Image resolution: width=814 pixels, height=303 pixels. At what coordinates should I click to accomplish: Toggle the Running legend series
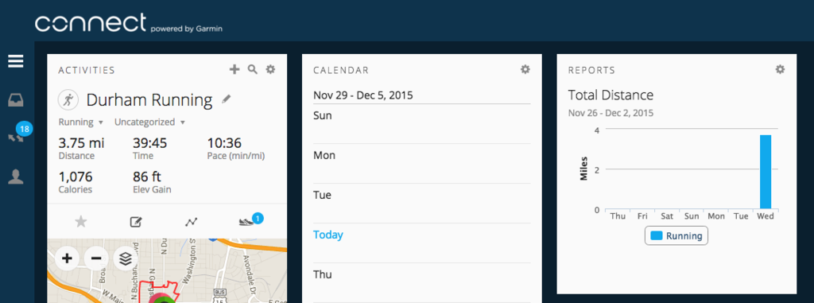[676, 236]
